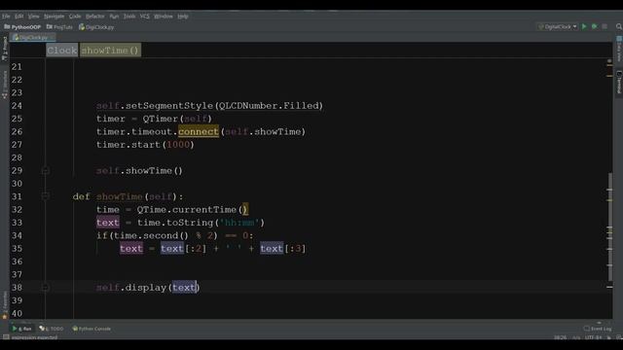623x350 pixels.
Task: Open the TODO tool window
Action: (x=52, y=329)
